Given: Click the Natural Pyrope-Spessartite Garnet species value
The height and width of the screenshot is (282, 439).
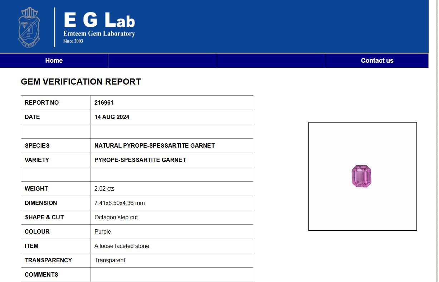Looking at the screenshot, I should (x=155, y=146).
